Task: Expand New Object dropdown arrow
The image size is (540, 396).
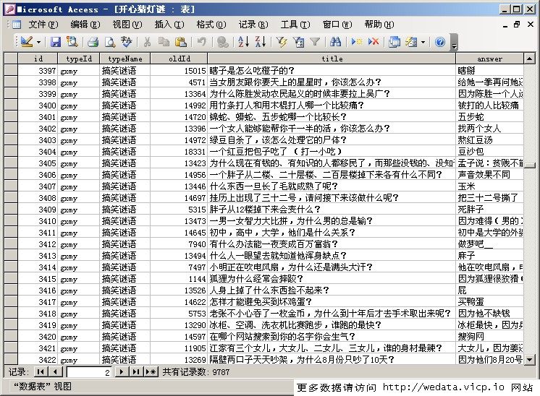Action: point(423,43)
